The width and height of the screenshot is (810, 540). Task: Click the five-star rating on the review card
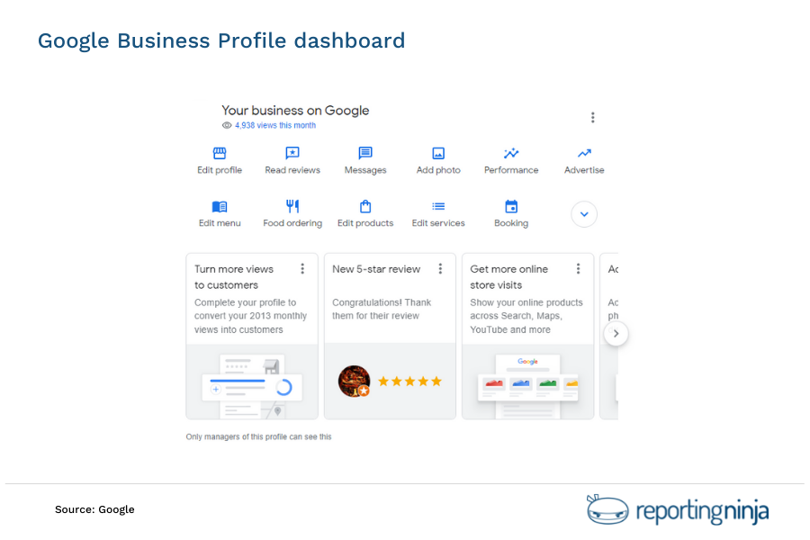tap(409, 381)
